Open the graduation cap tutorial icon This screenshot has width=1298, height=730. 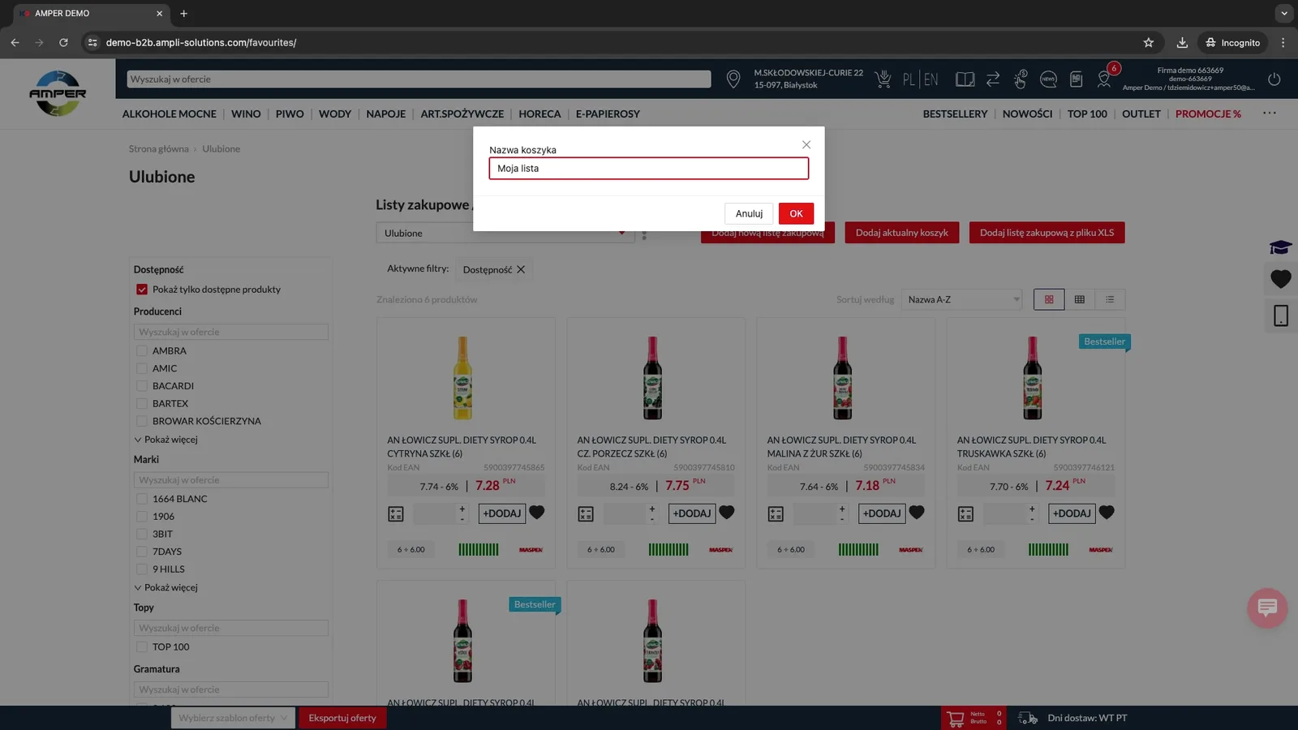(x=1281, y=247)
